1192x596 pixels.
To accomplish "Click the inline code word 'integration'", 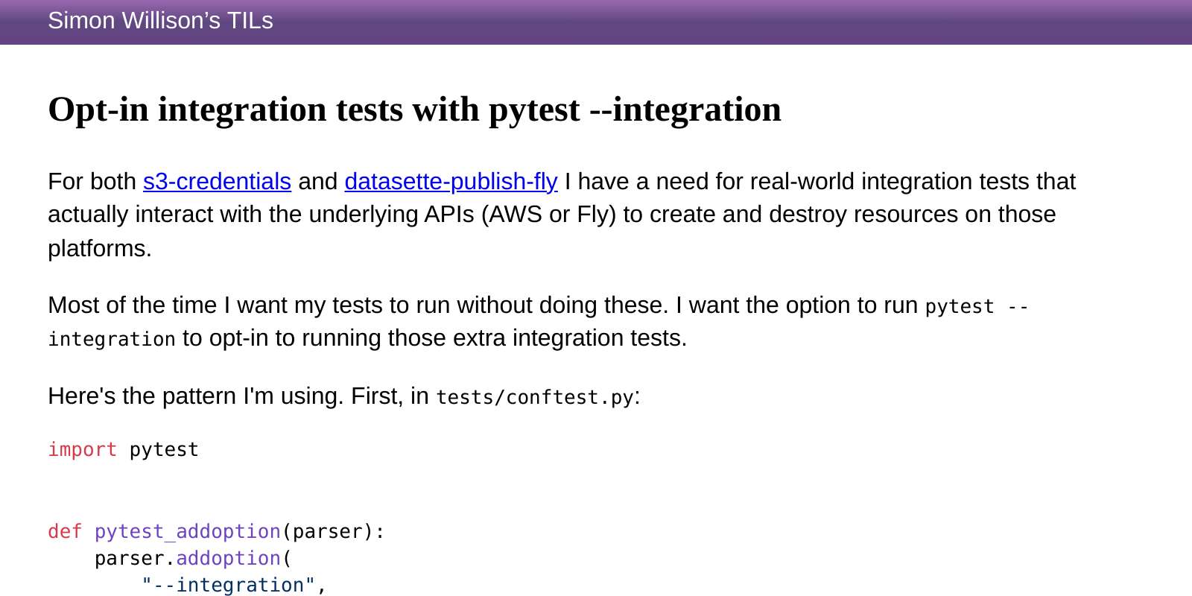I will (112, 340).
